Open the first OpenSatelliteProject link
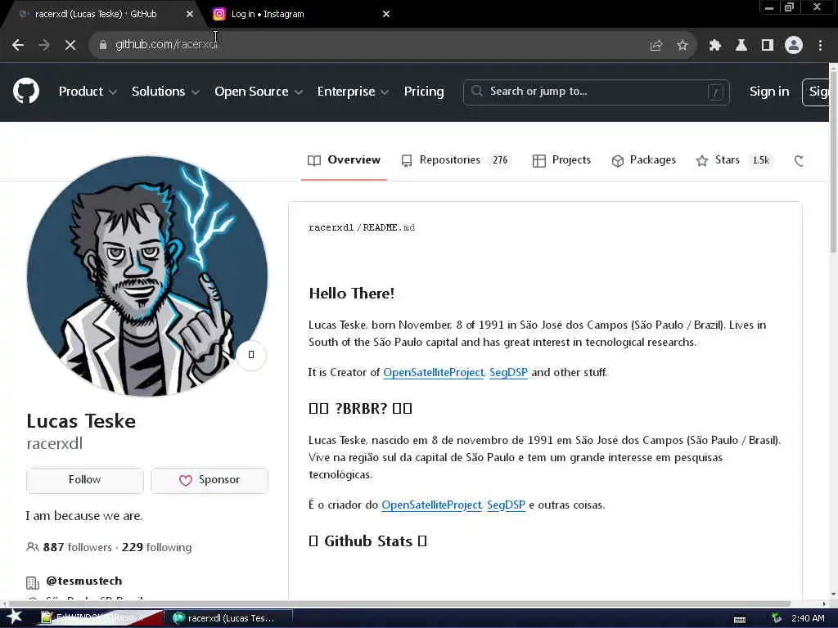This screenshot has width=838, height=628. [x=434, y=372]
